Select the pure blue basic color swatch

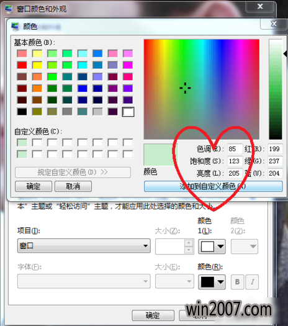[83, 88]
